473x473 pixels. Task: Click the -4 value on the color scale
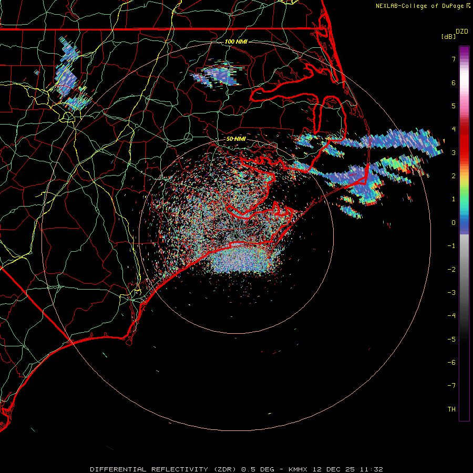pos(451,316)
